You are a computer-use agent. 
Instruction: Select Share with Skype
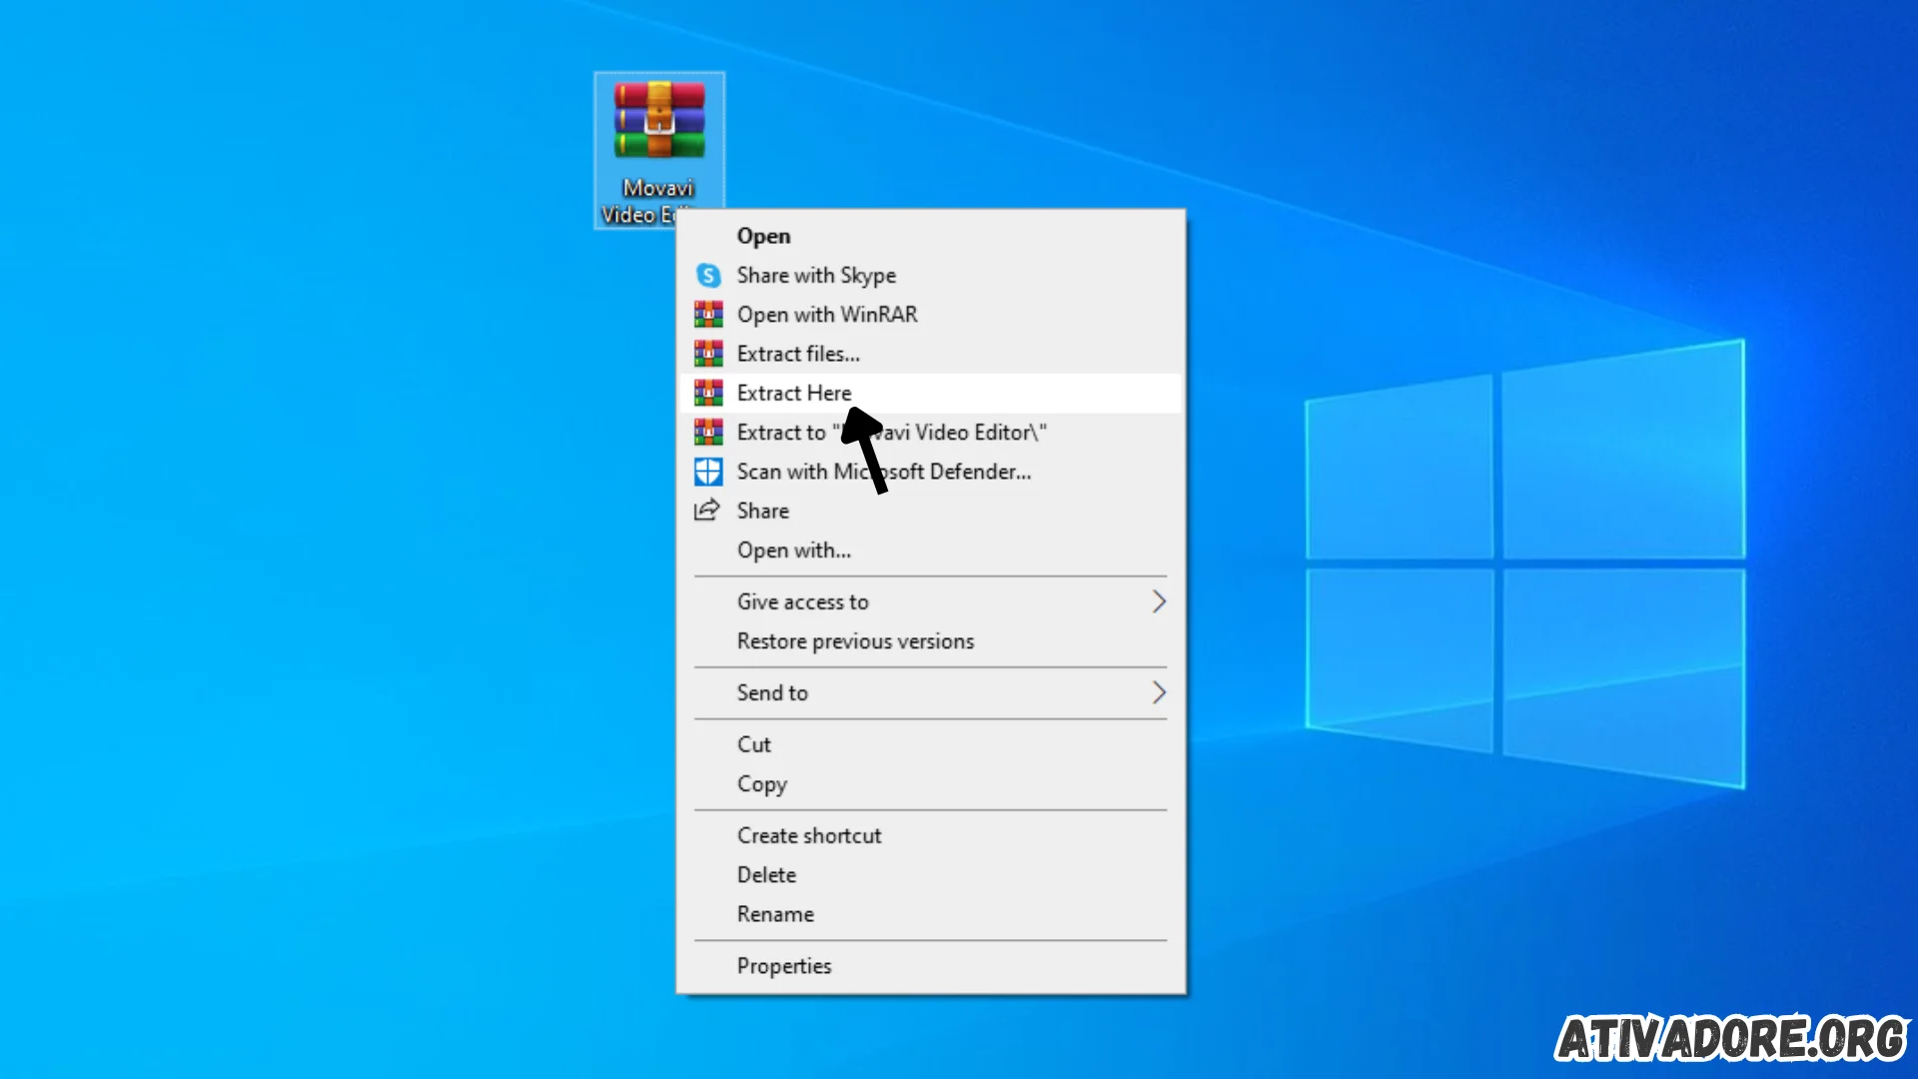click(929, 275)
